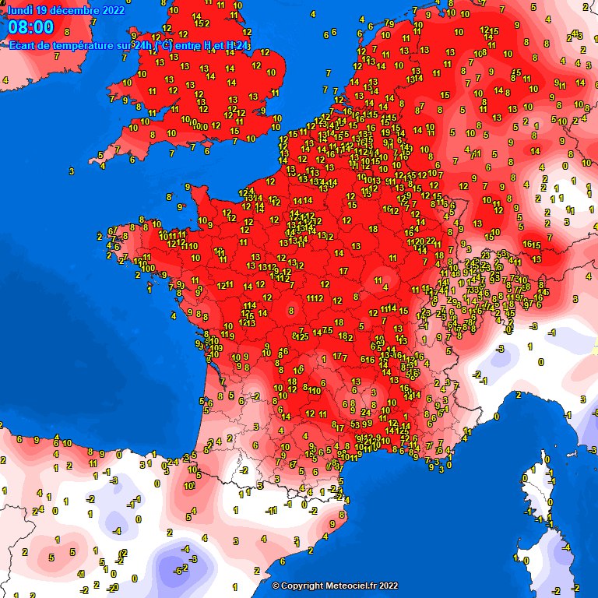Select the 20 value beside 22 in eastern France

click(420, 241)
